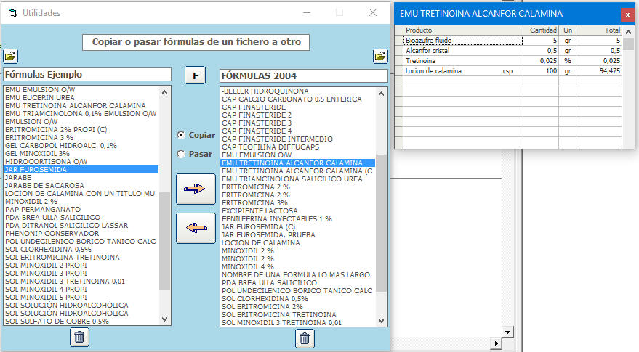Select JARABE DE SACAROSA in left list
The image size is (639, 352).
(x=81, y=186)
